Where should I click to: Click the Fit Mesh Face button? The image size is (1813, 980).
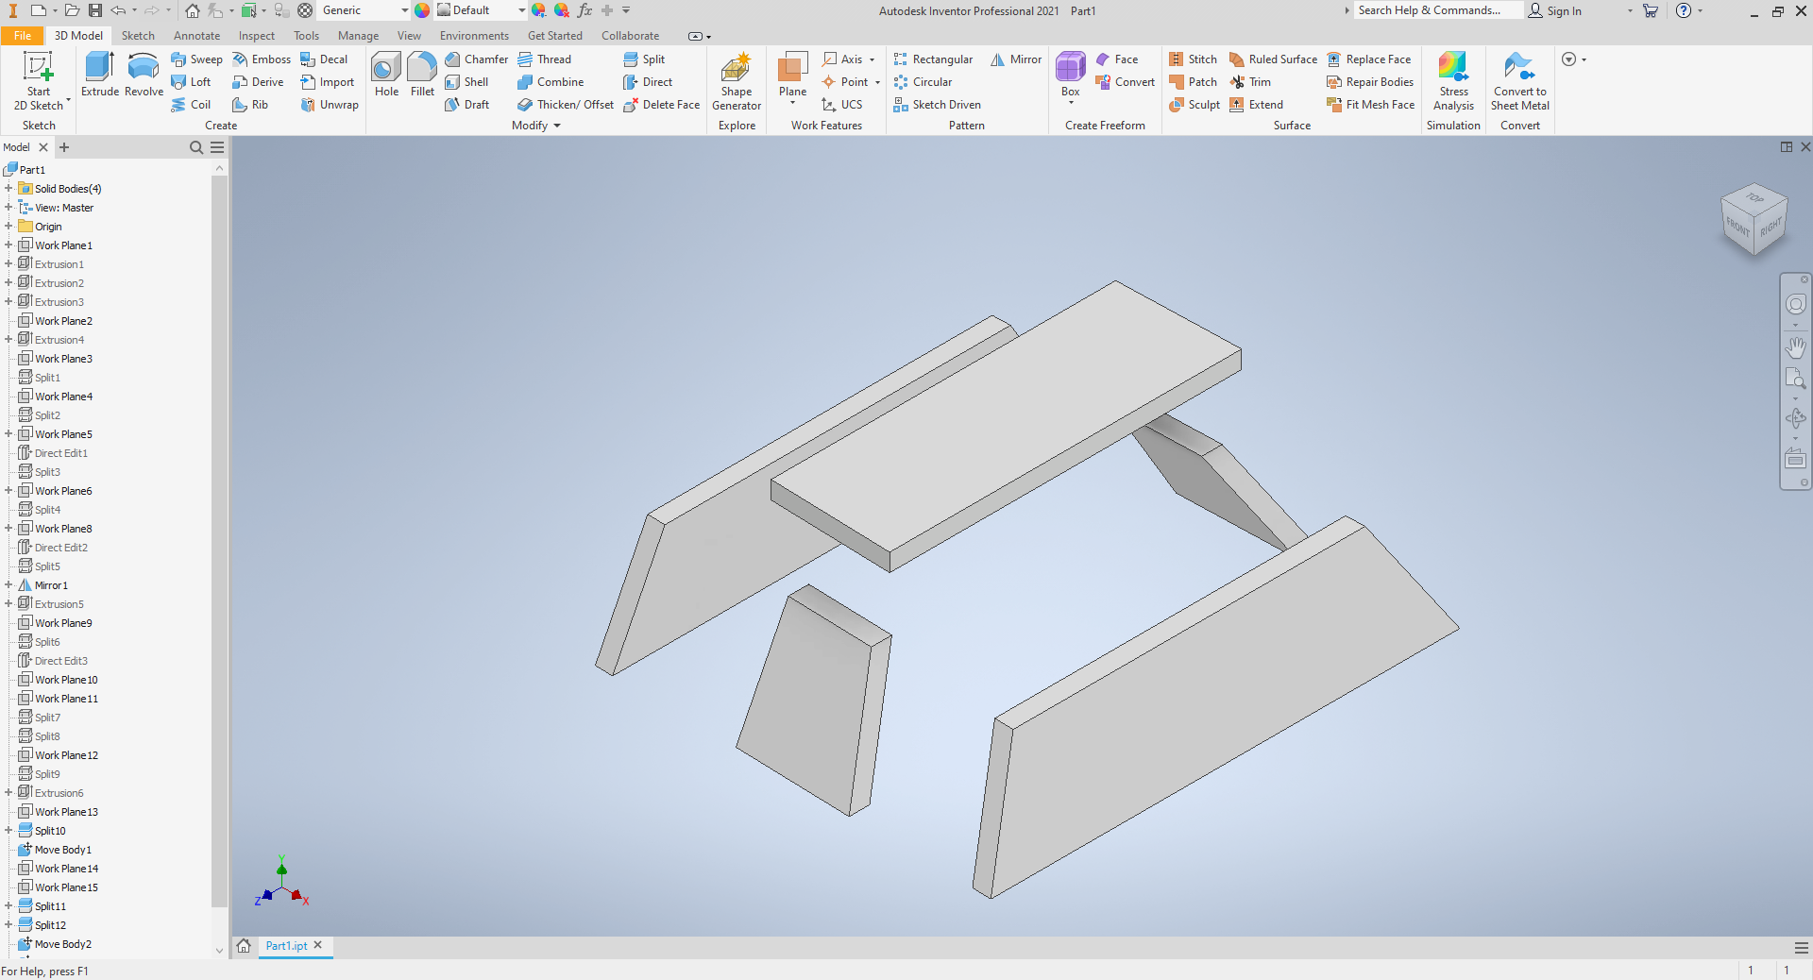coord(1370,105)
